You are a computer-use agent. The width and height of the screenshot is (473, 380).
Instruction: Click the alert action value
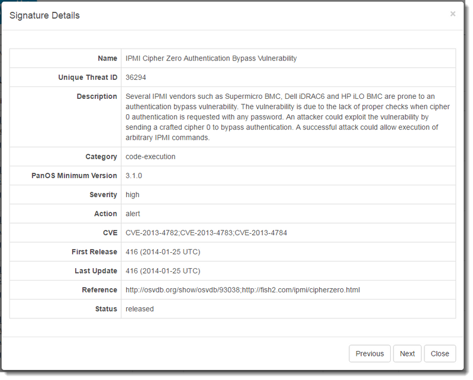click(133, 214)
